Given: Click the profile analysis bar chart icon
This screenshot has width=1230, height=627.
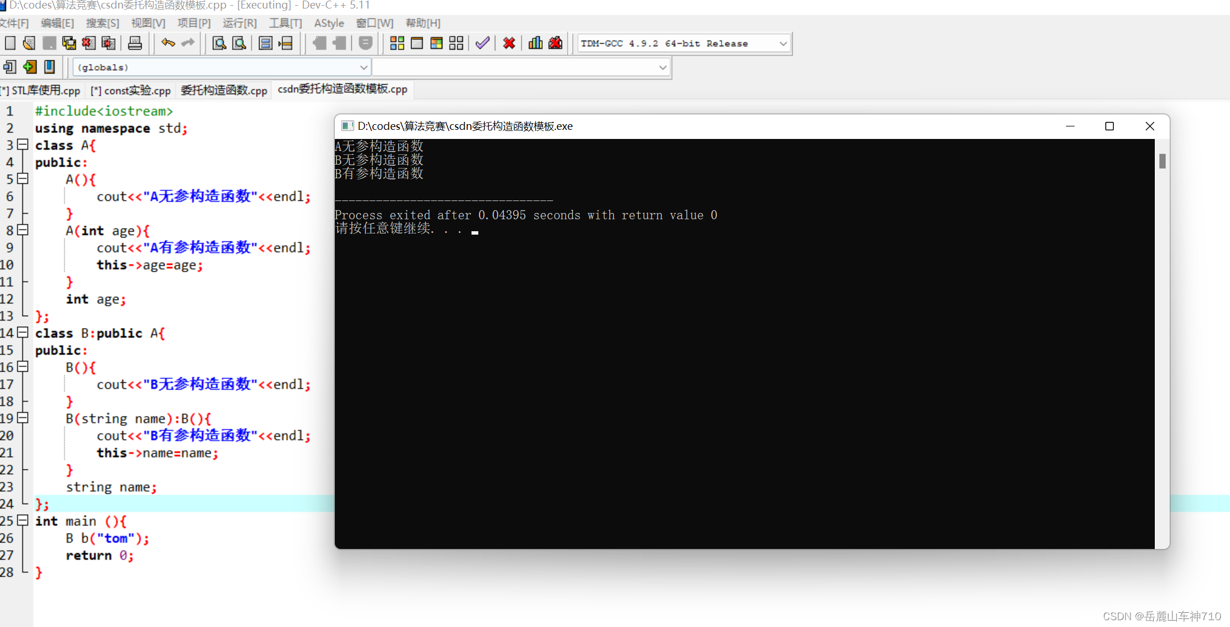Looking at the screenshot, I should click(x=535, y=43).
